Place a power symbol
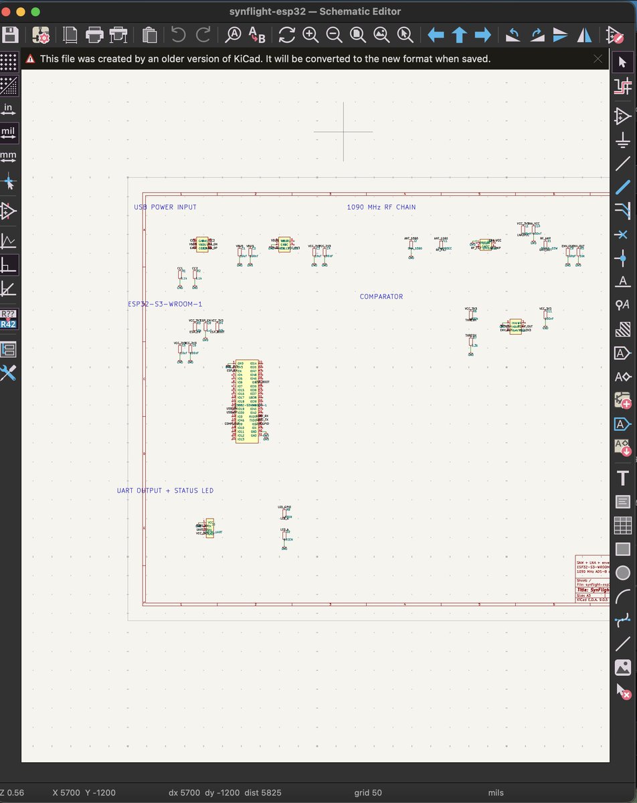This screenshot has width=637, height=803. click(623, 140)
